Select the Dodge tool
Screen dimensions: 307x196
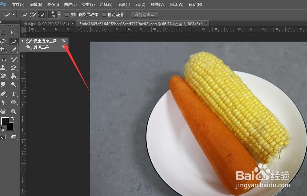14,84
